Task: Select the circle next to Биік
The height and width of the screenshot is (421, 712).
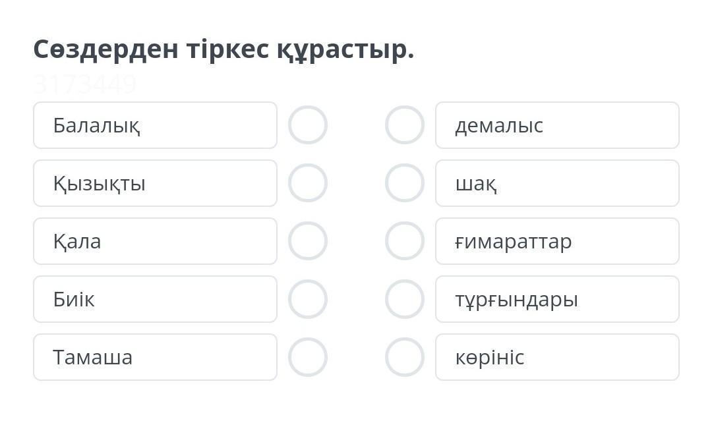Action: pyautogui.click(x=308, y=299)
